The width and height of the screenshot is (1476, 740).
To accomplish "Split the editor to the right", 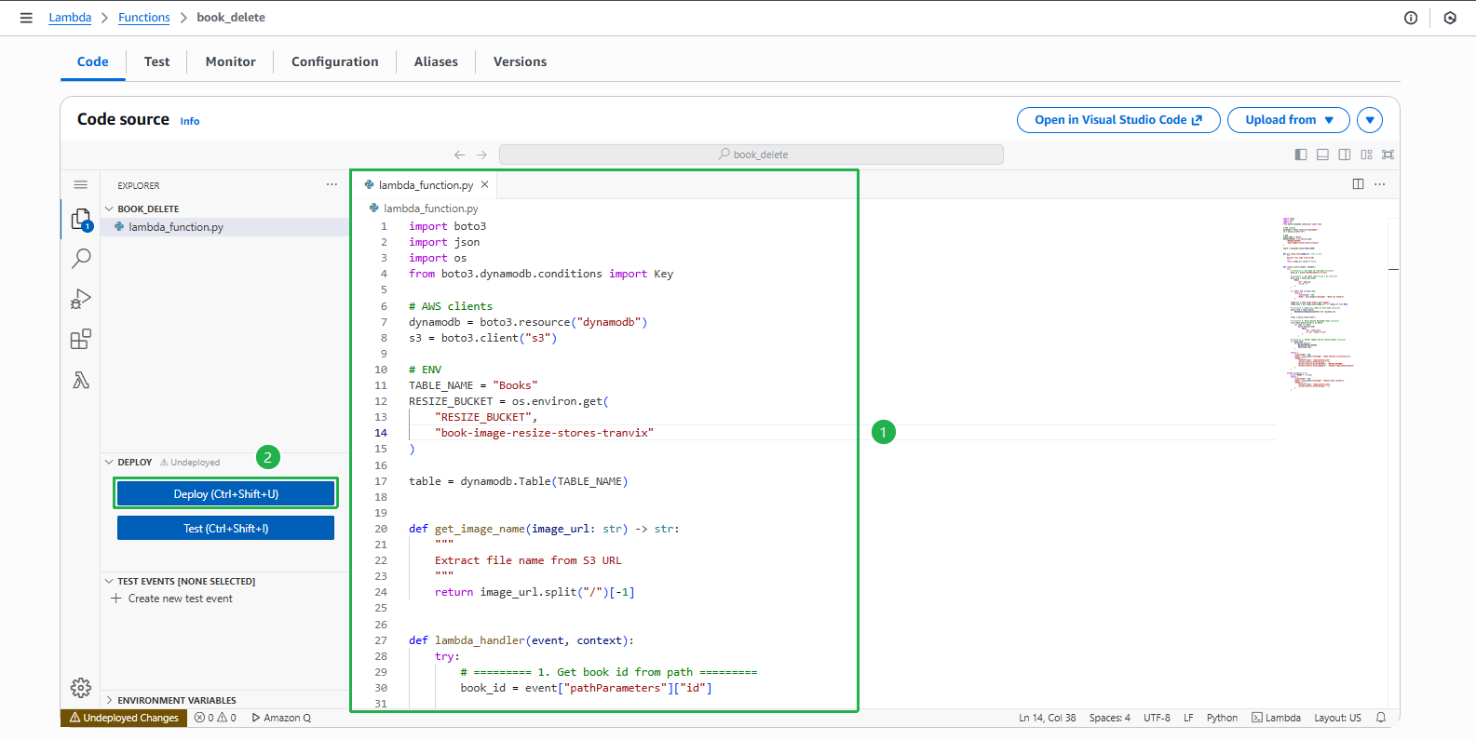I will point(1358,184).
